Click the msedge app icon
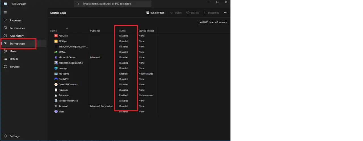The height and width of the screenshot is (141, 363). pyautogui.click(x=56, y=68)
